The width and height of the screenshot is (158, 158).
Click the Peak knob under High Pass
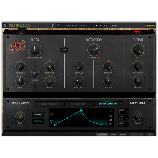pyautogui.click(x=20, y=81)
